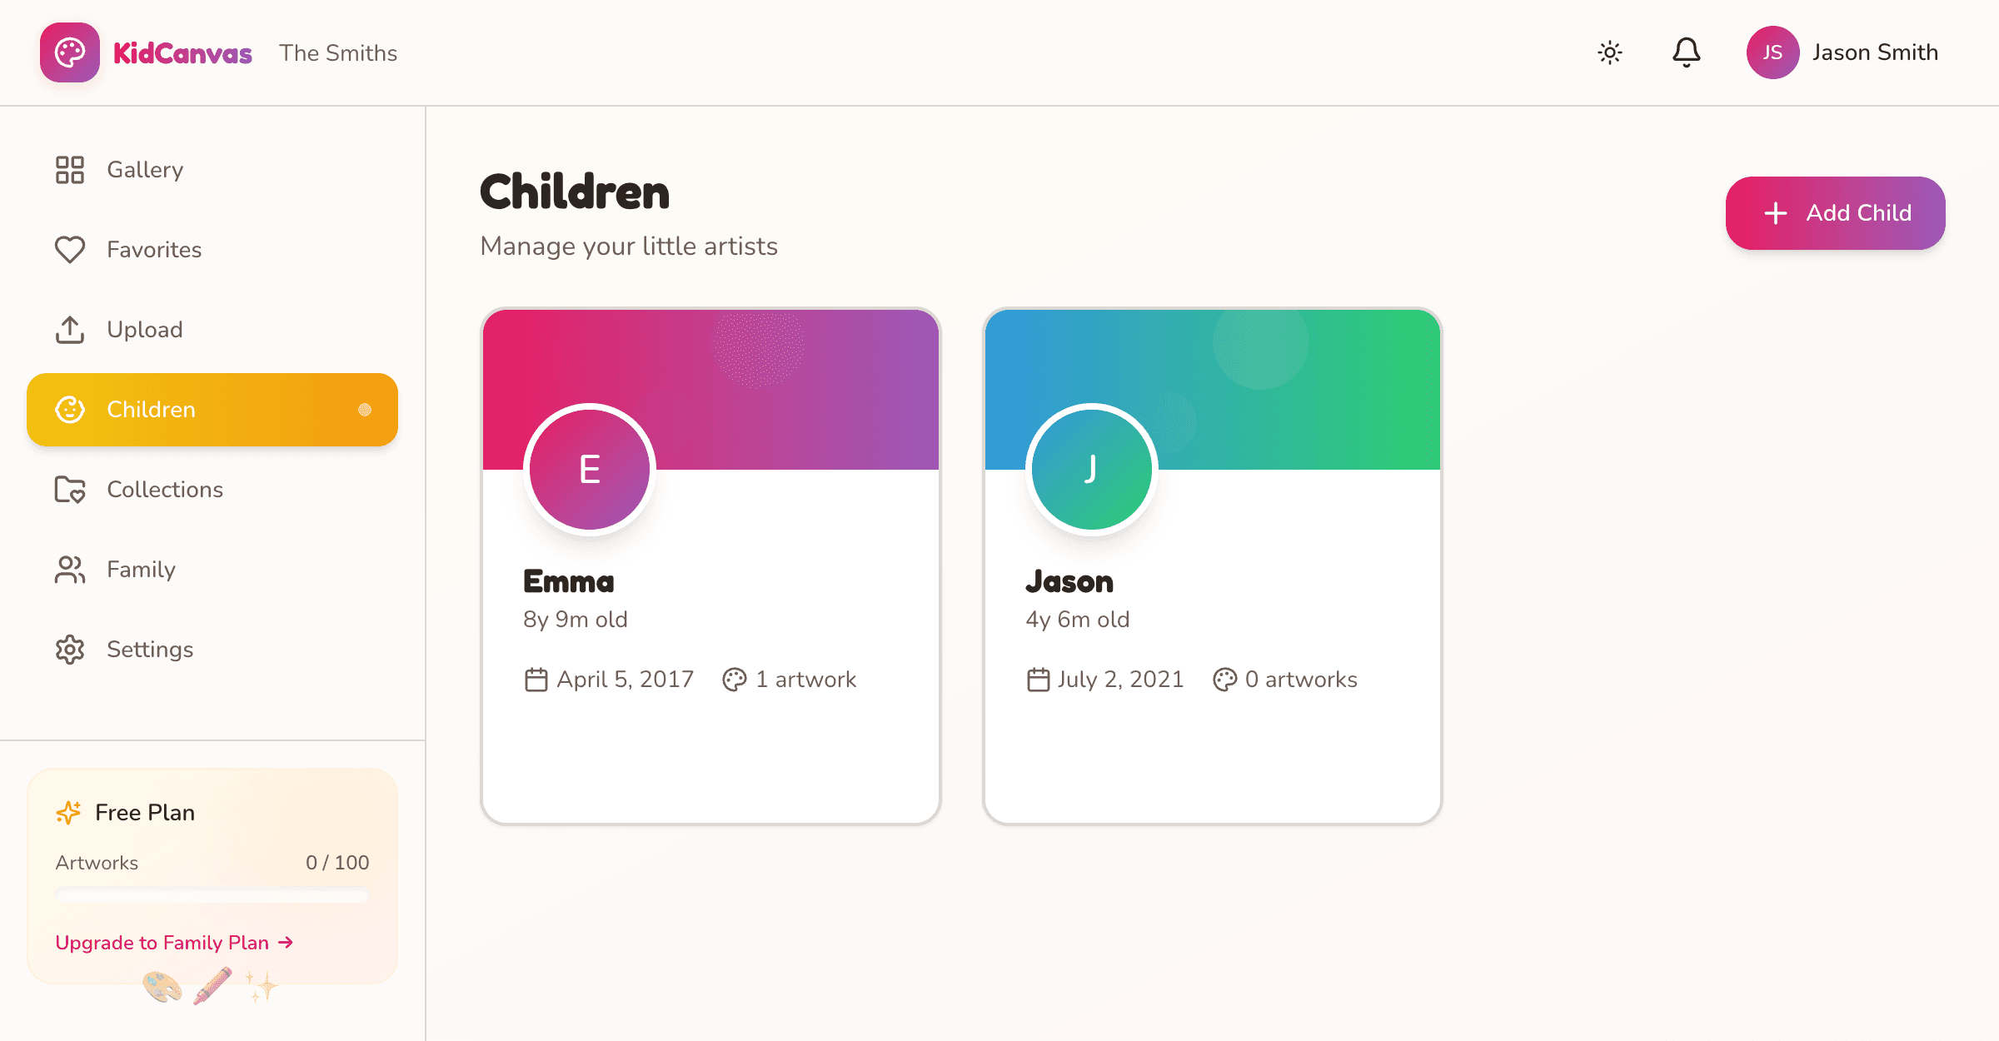Click the Add Child button
The height and width of the screenshot is (1041, 1999).
(1836, 213)
